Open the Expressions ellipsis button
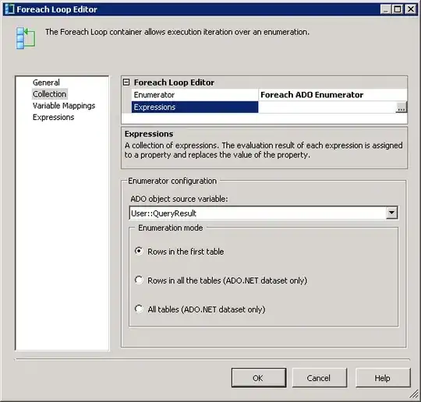This screenshot has height=402, width=421. click(402, 108)
